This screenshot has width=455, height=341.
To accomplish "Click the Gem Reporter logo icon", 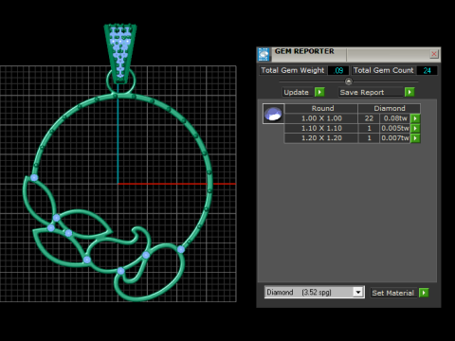I will [x=264, y=54].
